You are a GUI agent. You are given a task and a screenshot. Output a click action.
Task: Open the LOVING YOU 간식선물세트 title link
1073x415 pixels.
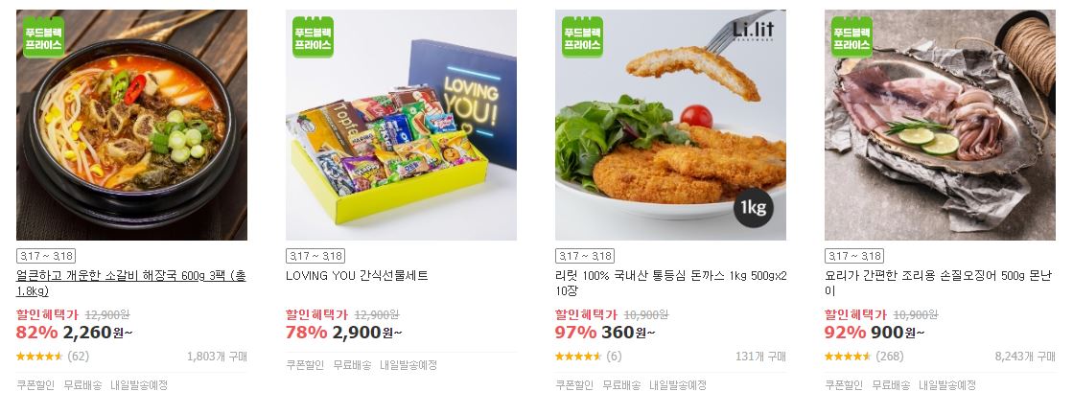point(357,276)
